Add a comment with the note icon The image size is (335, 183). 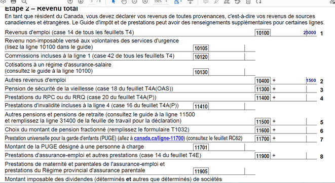[x=206, y=2]
